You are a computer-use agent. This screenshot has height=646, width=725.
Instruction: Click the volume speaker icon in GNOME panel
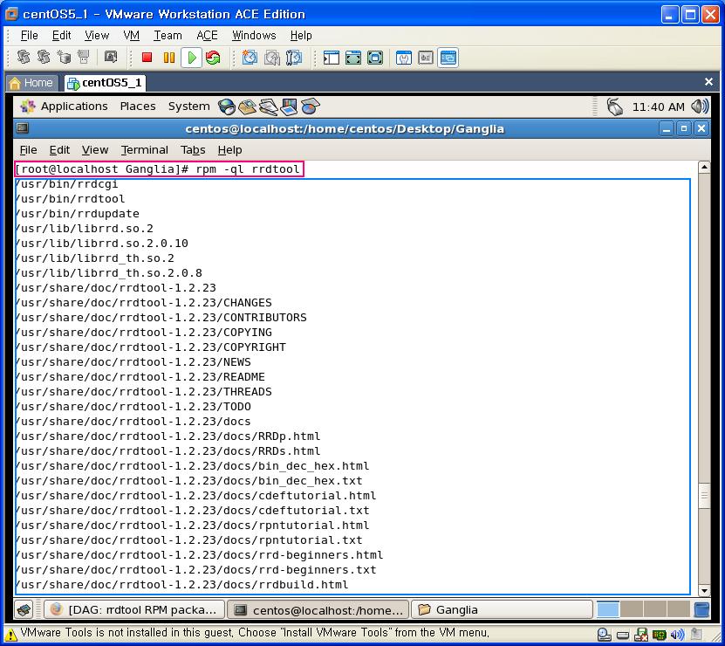700,107
